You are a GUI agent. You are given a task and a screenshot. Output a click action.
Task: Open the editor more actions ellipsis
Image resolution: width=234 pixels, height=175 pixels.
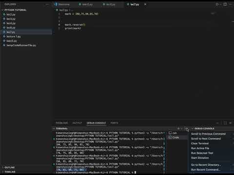231,4
